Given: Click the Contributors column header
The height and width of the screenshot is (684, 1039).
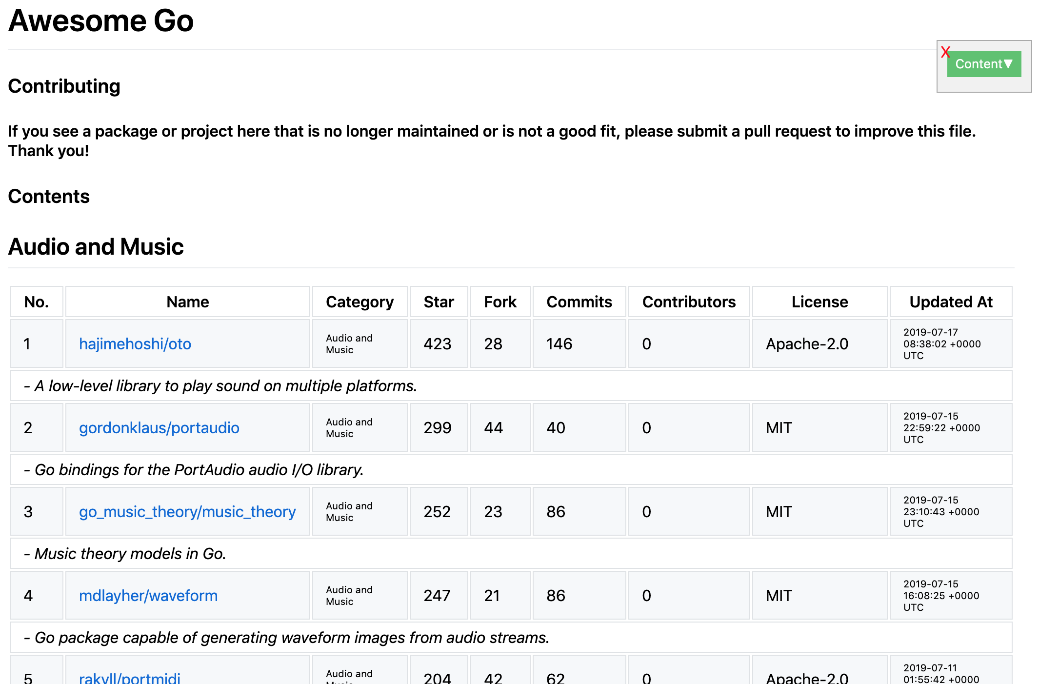Looking at the screenshot, I should [x=689, y=302].
